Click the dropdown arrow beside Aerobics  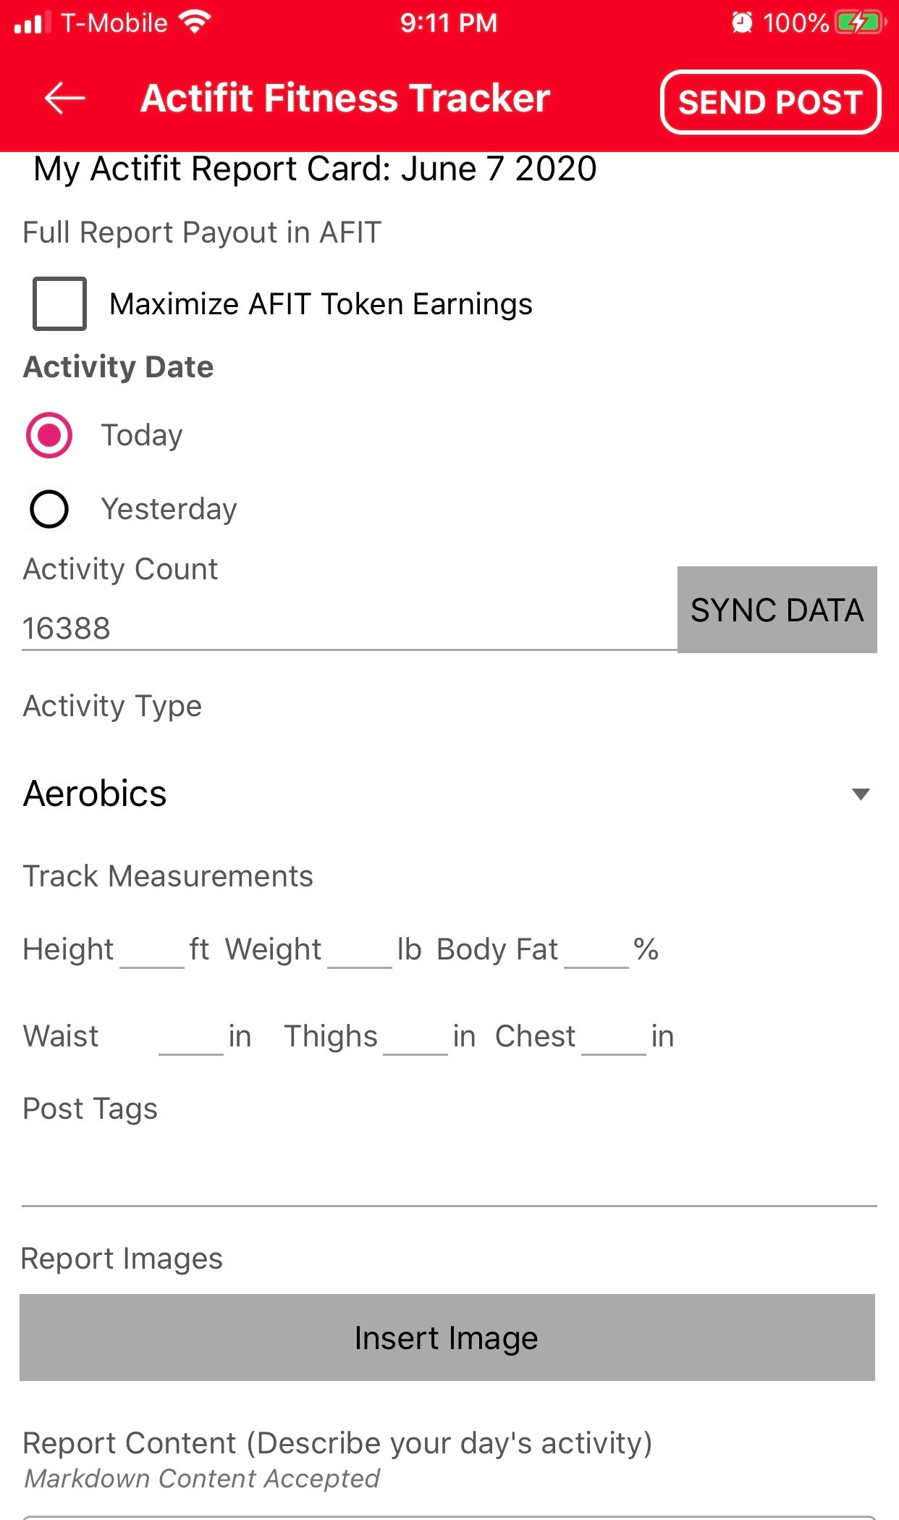coord(861,794)
